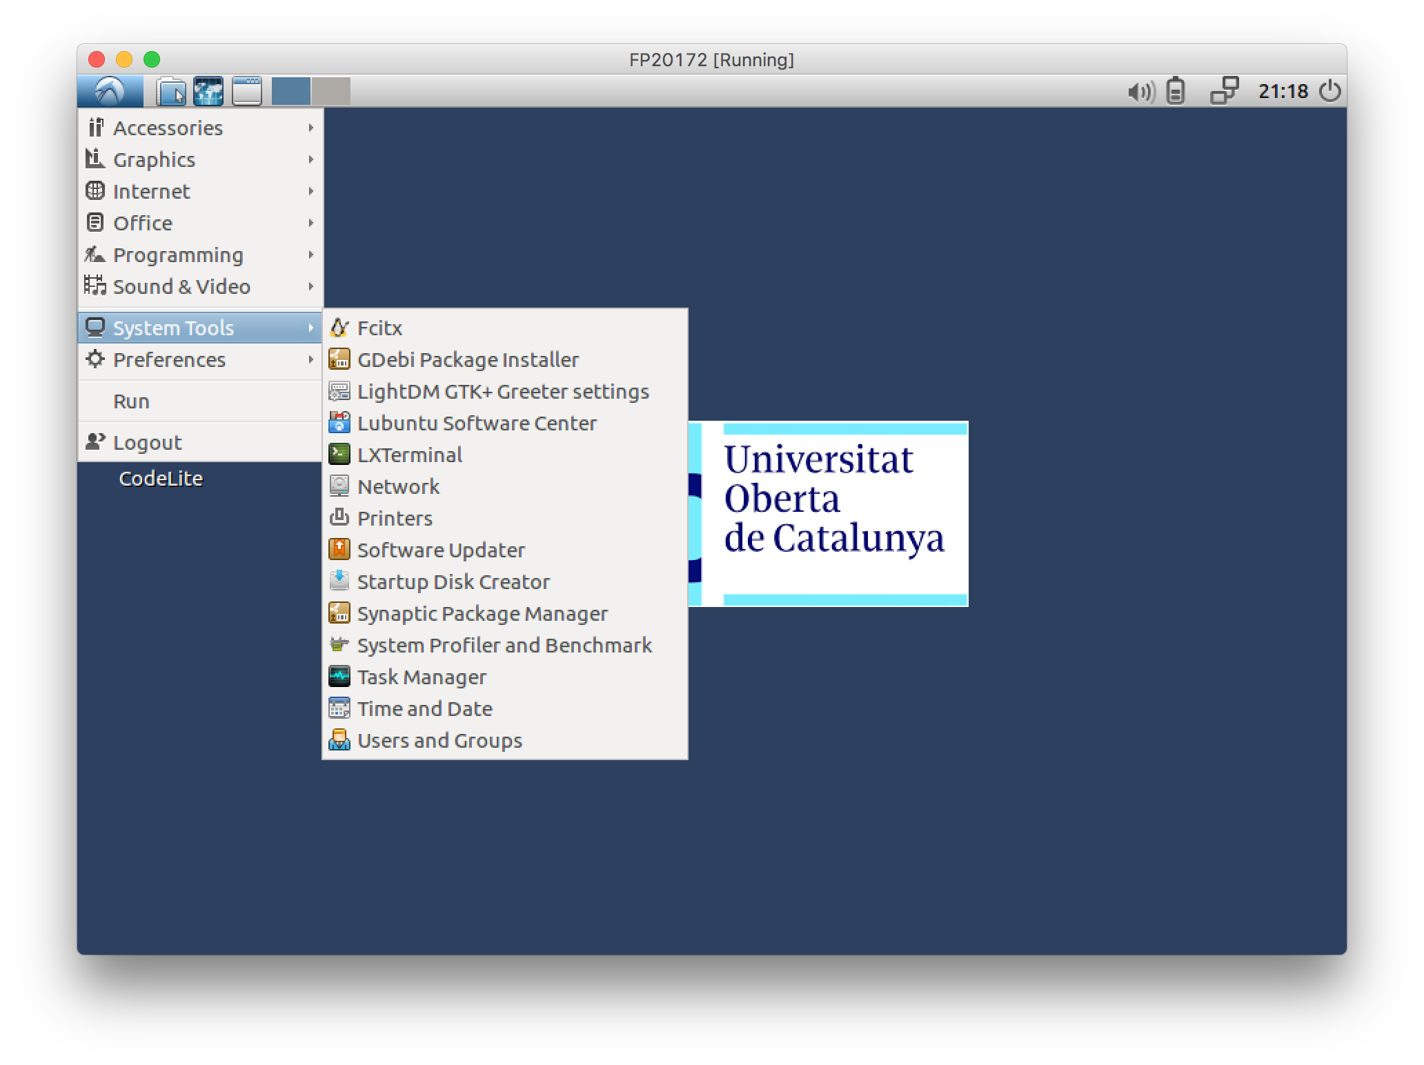The image size is (1424, 1065).
Task: Click the panel clock showing 21:18
Action: [1283, 91]
